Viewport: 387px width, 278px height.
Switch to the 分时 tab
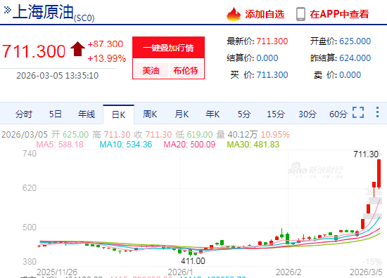[24, 114]
